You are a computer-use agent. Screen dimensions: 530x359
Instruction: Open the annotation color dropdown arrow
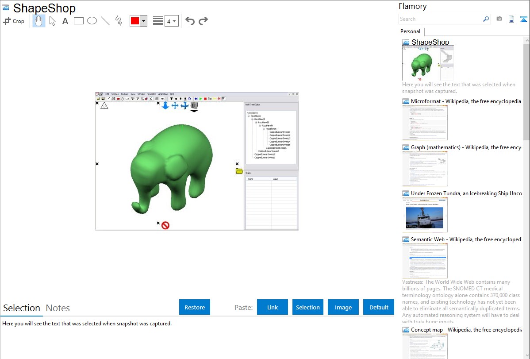coord(144,21)
